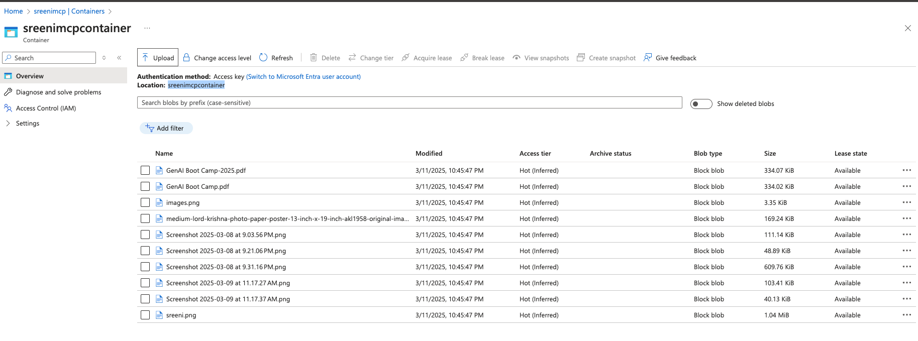
Task: Switch to Microsoft Entra user account
Action: (303, 76)
